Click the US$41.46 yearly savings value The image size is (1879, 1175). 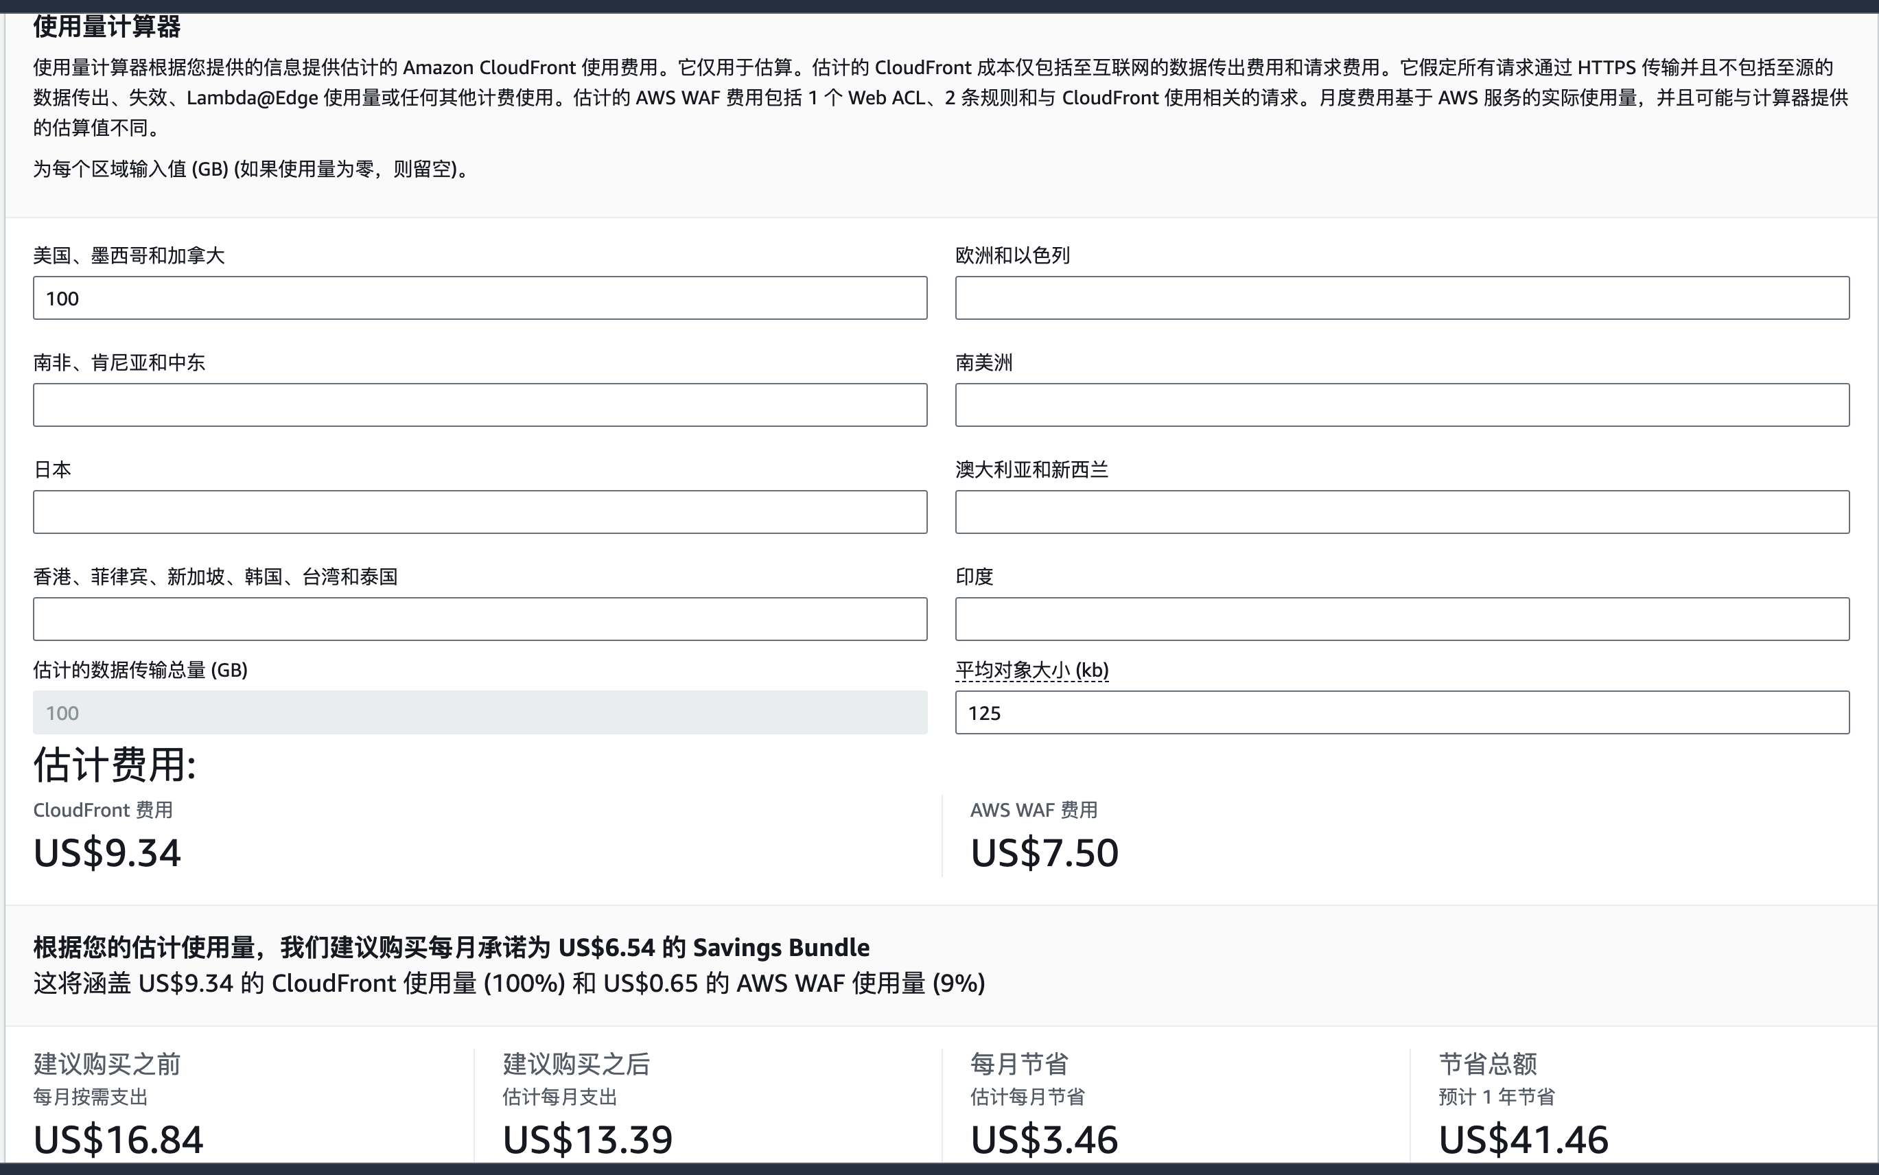(x=1523, y=1140)
